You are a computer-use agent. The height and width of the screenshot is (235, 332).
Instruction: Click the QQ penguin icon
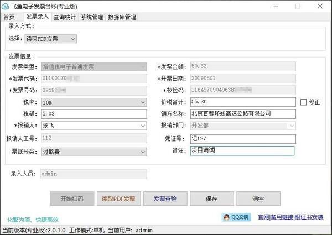pyautogui.click(x=226, y=217)
